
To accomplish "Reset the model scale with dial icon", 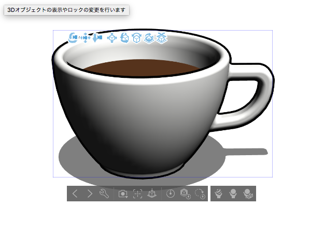I will point(171,194).
